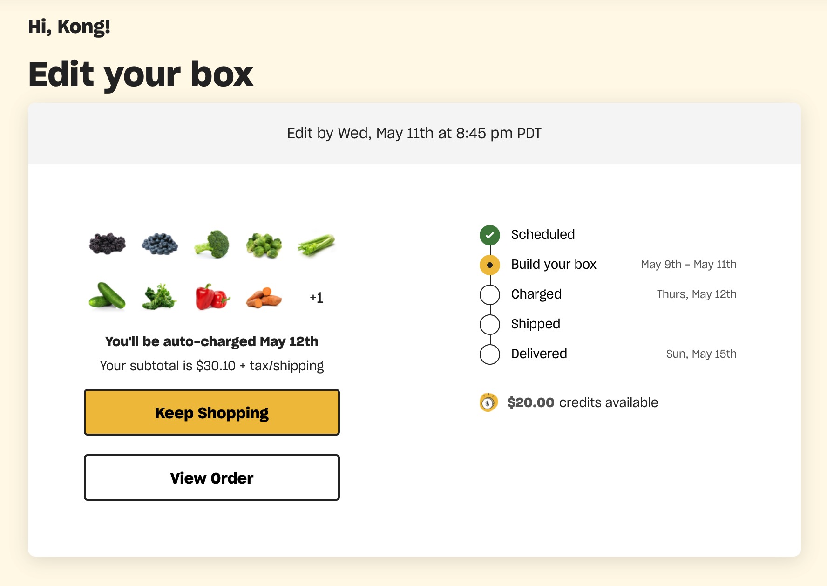Click the Shipped step circle
Image resolution: width=827 pixels, height=586 pixels.
490,325
